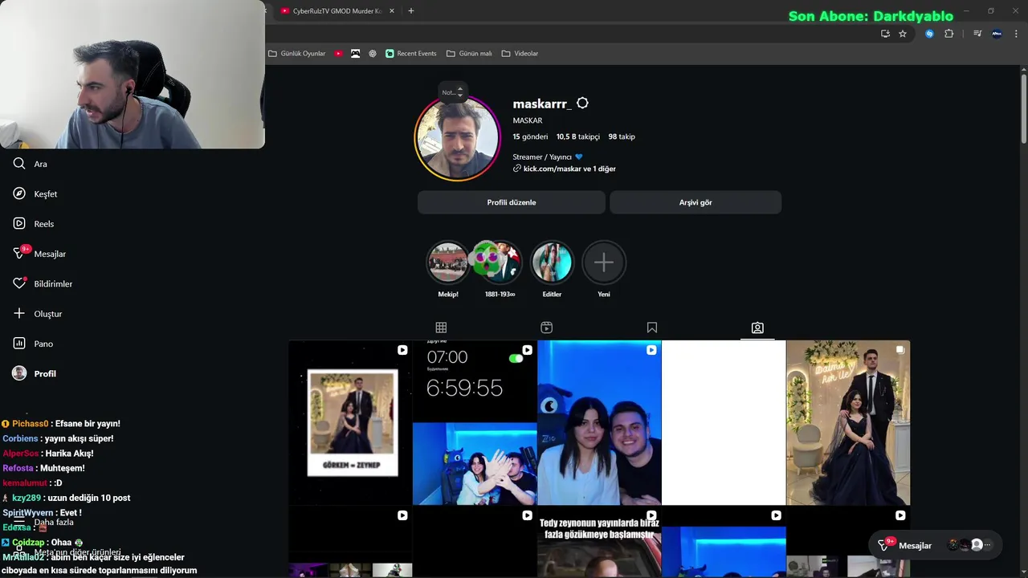Open the Günlük Oyunlar bookmark folder
Image resolution: width=1028 pixels, height=578 pixels.
click(297, 54)
